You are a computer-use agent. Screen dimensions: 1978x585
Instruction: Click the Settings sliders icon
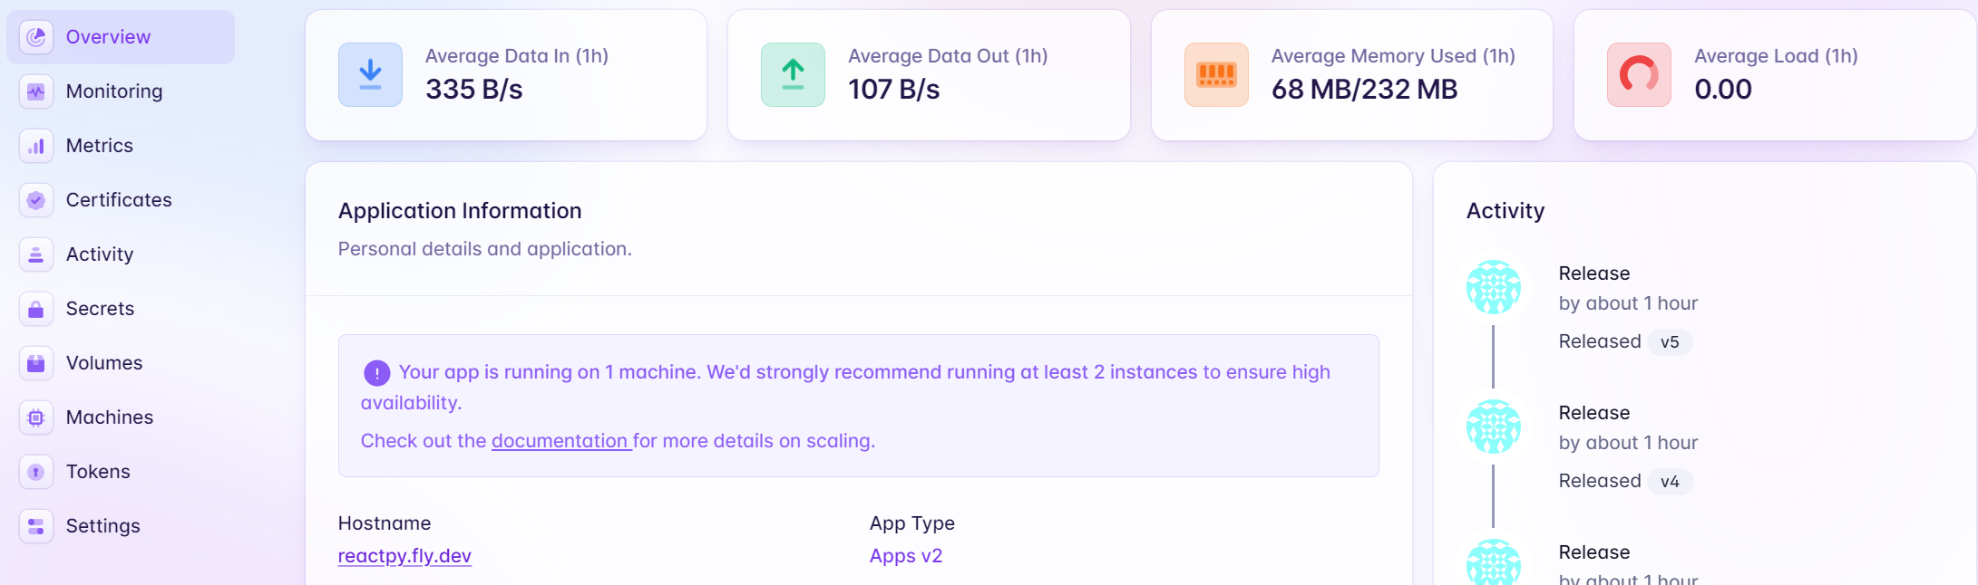coord(36,526)
